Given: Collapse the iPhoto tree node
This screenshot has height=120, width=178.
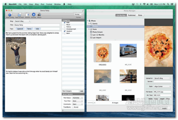Looking at the screenshot, I should tap(88, 21).
